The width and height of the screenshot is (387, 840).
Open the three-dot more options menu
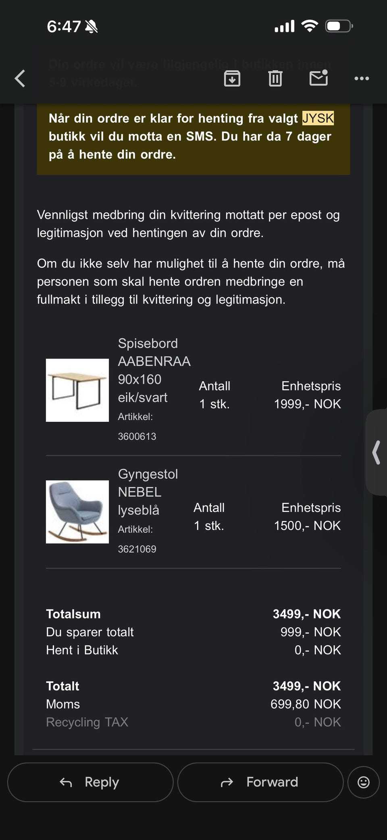point(362,78)
